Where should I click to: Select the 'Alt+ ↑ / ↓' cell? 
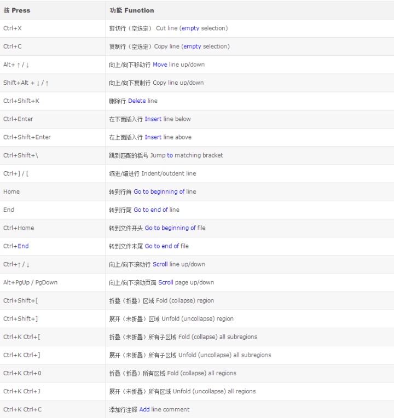click(53, 65)
